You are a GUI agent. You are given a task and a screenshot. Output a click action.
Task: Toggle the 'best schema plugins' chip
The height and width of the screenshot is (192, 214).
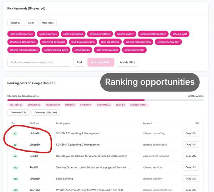107,50
